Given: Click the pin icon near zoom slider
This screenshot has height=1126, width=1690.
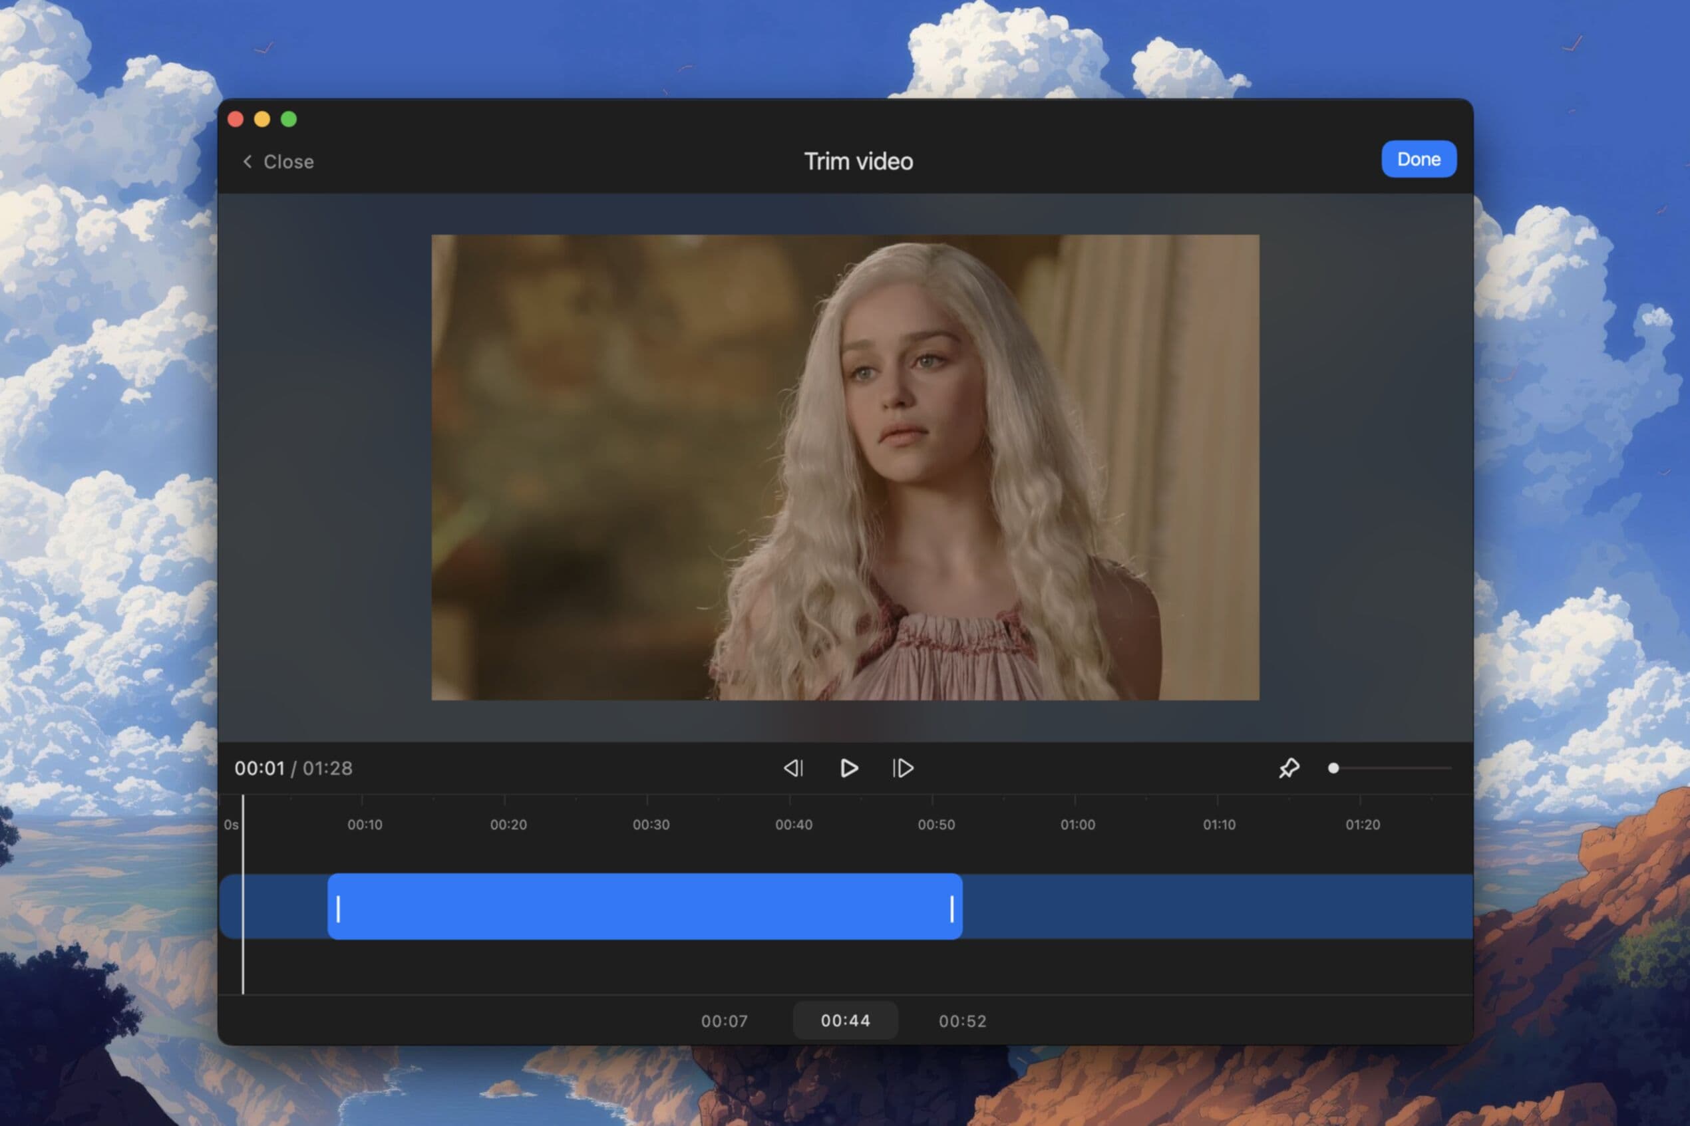Looking at the screenshot, I should (x=1289, y=768).
